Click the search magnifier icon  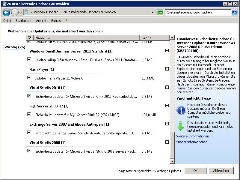tap(235, 12)
